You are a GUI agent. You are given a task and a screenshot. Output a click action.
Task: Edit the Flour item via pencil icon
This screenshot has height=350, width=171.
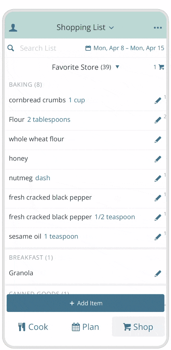(158, 120)
